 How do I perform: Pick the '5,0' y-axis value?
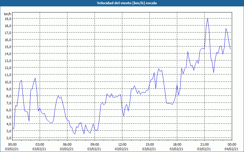pyautogui.click(x=9, y=117)
